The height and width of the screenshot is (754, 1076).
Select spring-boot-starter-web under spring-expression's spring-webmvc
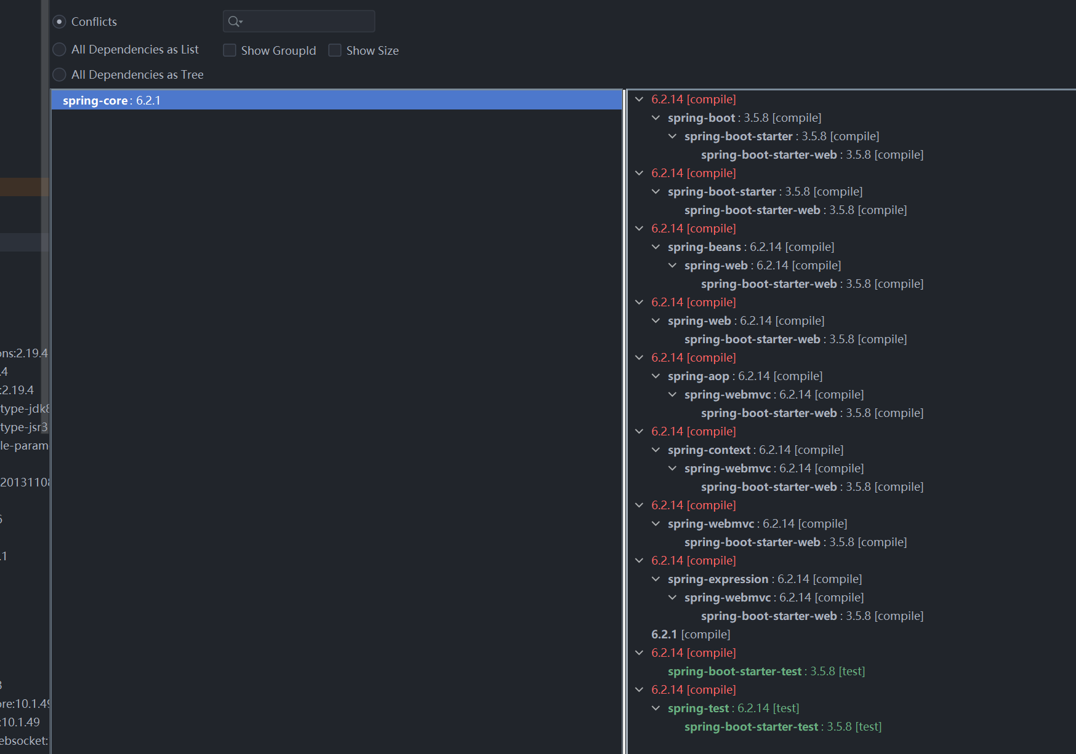(x=812, y=616)
